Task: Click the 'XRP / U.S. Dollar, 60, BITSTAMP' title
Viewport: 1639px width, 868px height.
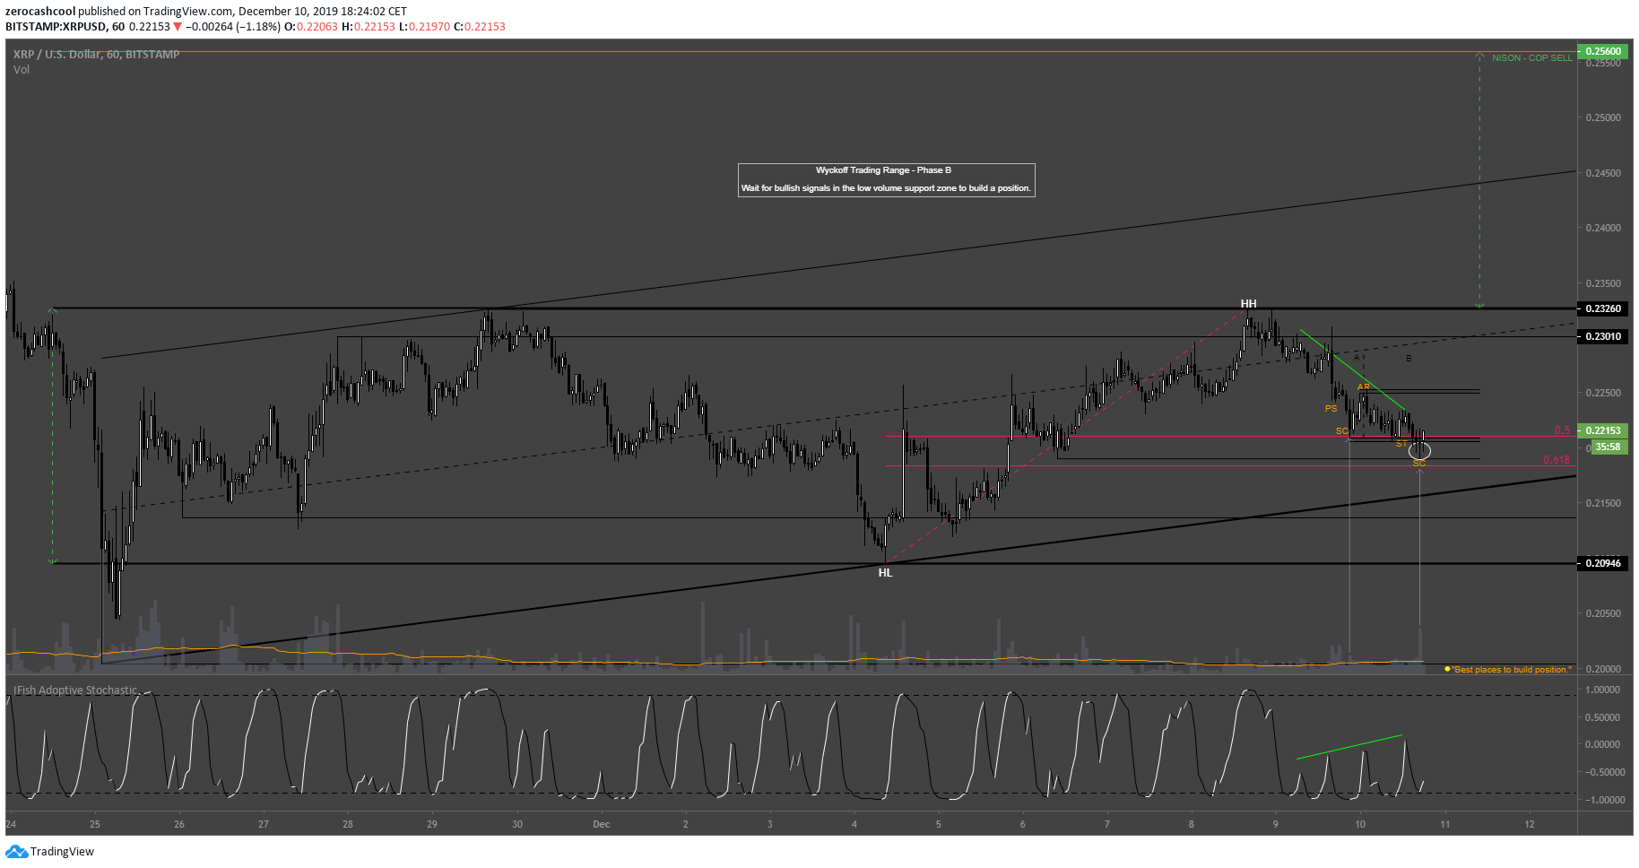Action: click(x=96, y=55)
